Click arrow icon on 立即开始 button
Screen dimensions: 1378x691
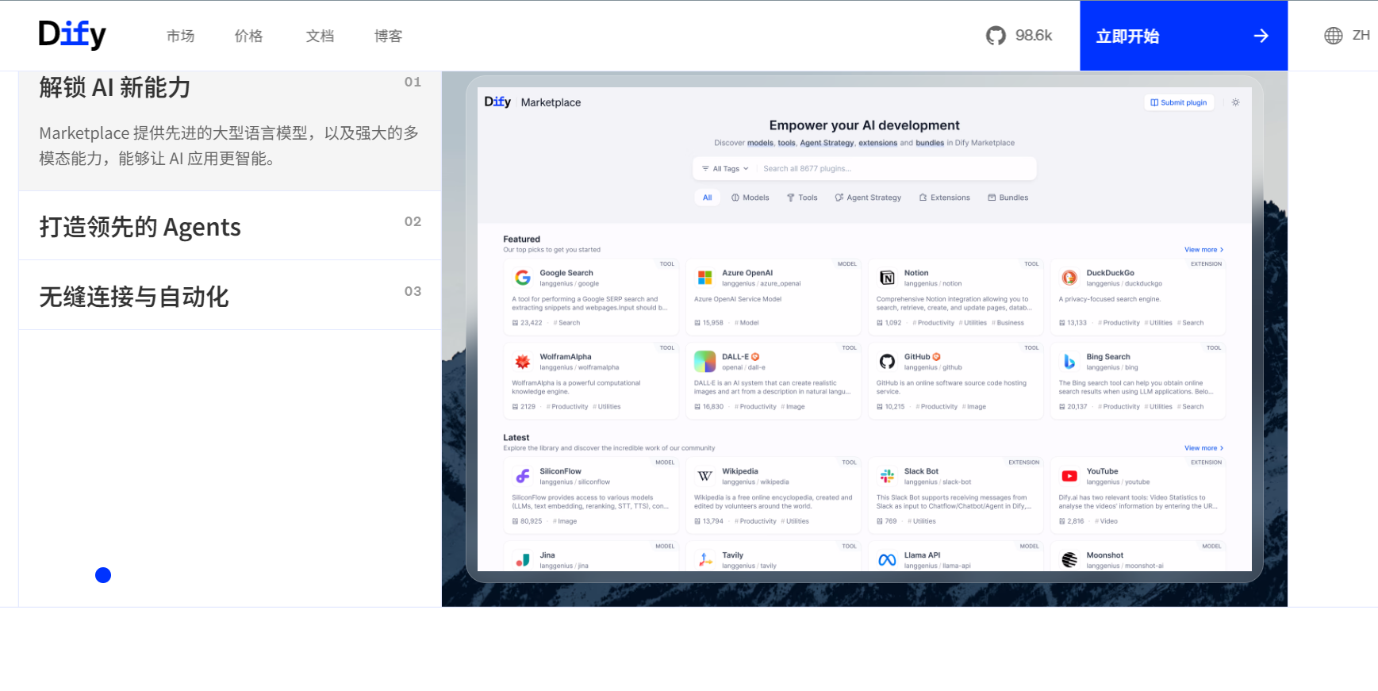coord(1261,36)
